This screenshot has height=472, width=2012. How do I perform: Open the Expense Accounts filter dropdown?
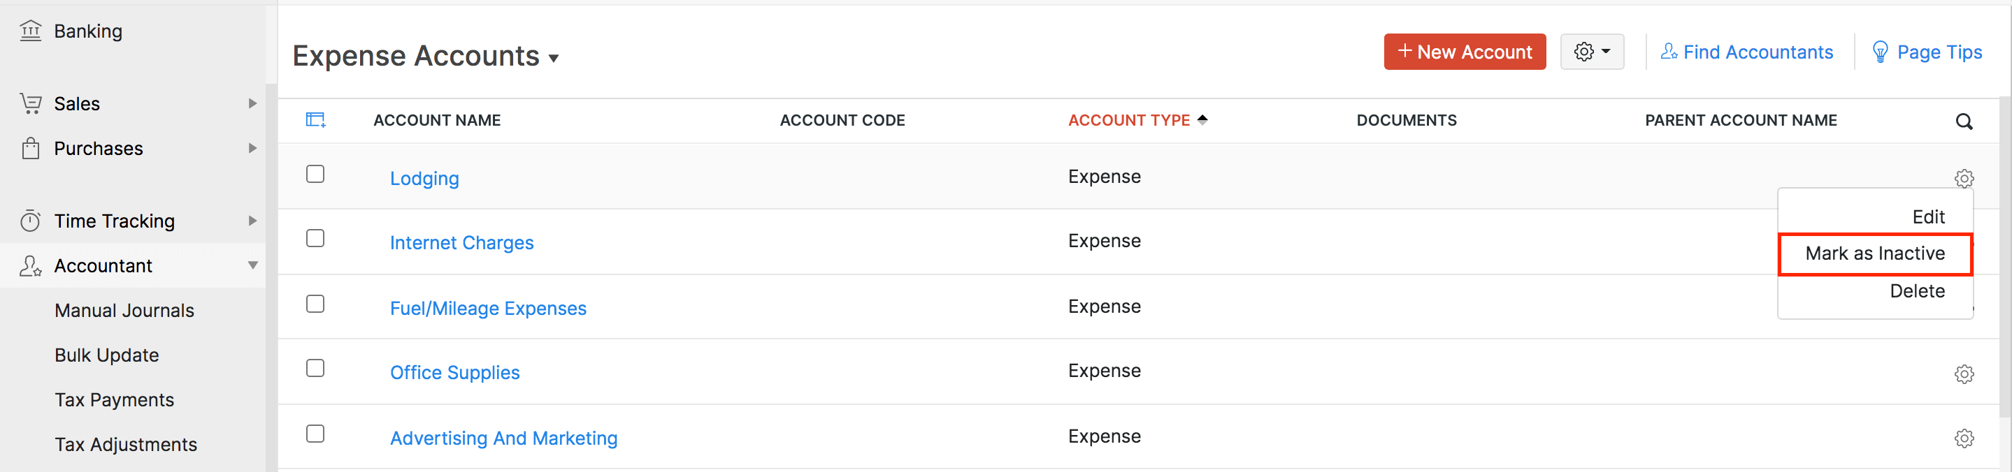pyautogui.click(x=554, y=58)
